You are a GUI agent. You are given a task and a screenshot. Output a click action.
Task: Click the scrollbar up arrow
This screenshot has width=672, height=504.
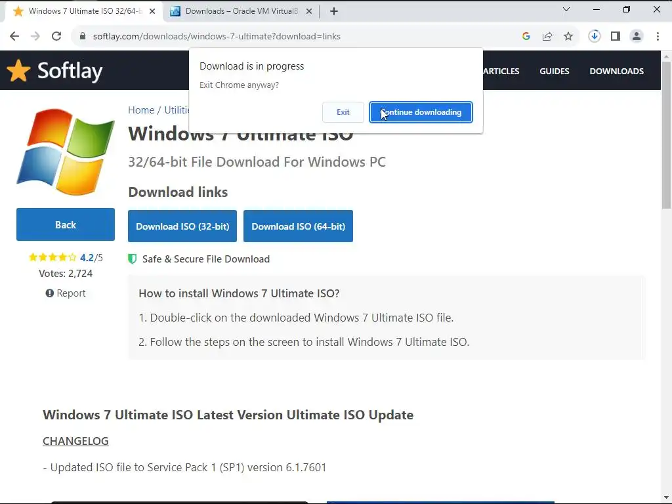point(666,56)
